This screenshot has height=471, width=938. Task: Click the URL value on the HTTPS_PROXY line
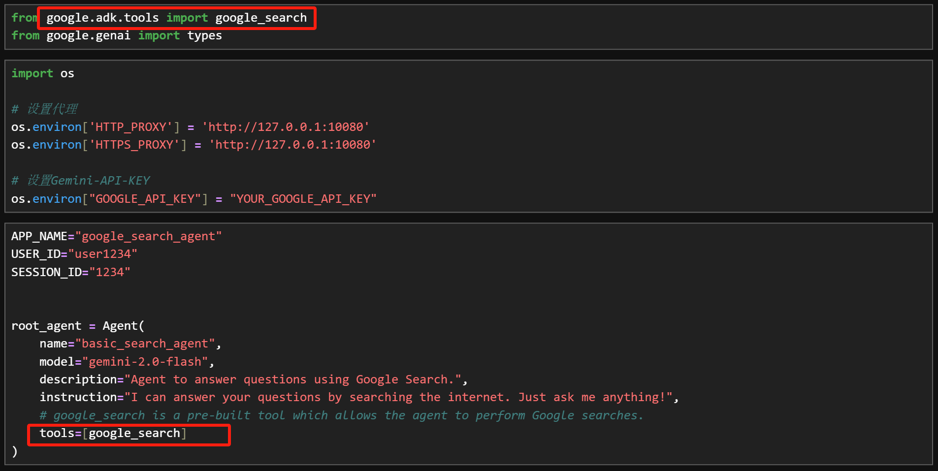click(292, 145)
